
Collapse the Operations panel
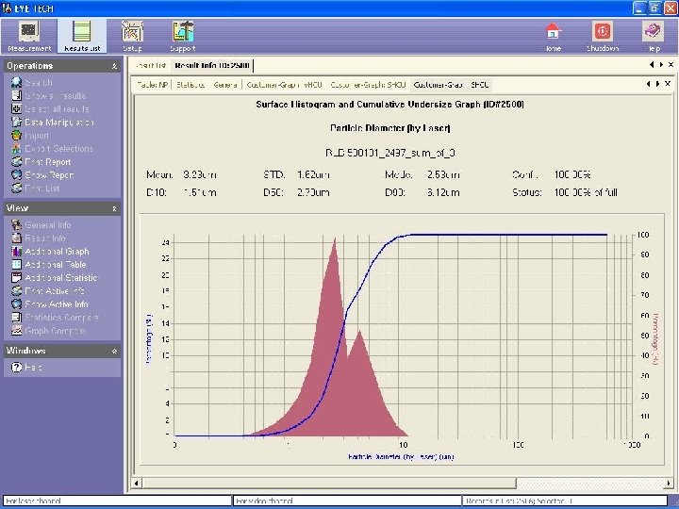click(x=115, y=66)
